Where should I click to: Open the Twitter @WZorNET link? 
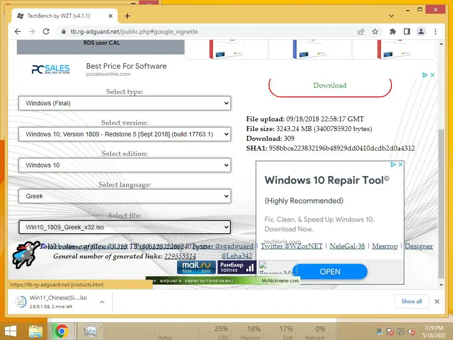pyautogui.click(x=292, y=246)
